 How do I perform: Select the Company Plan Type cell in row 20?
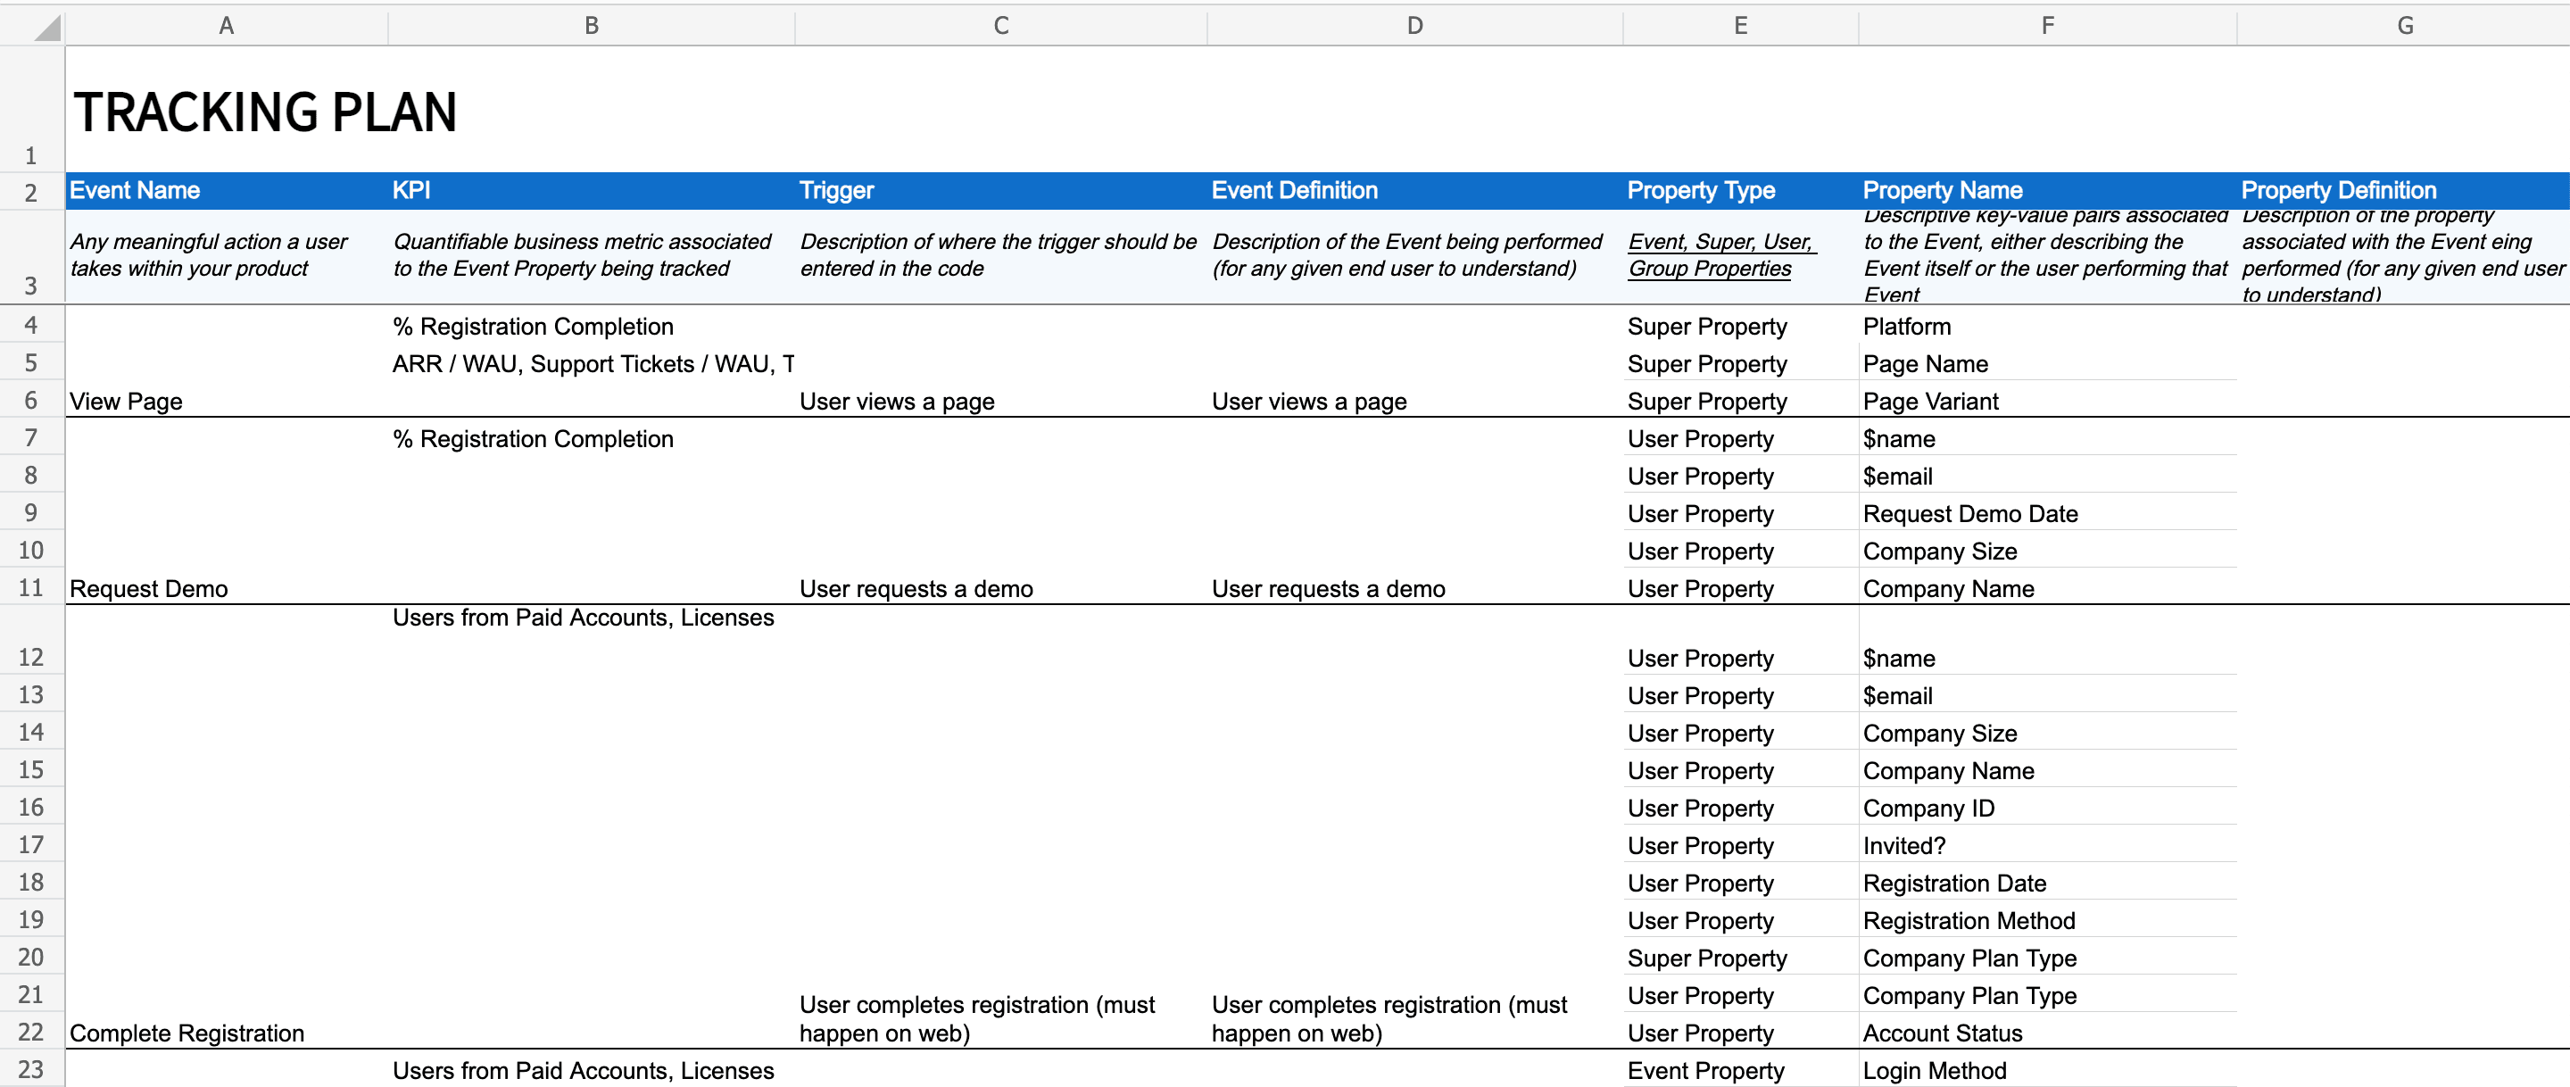[1969, 958]
